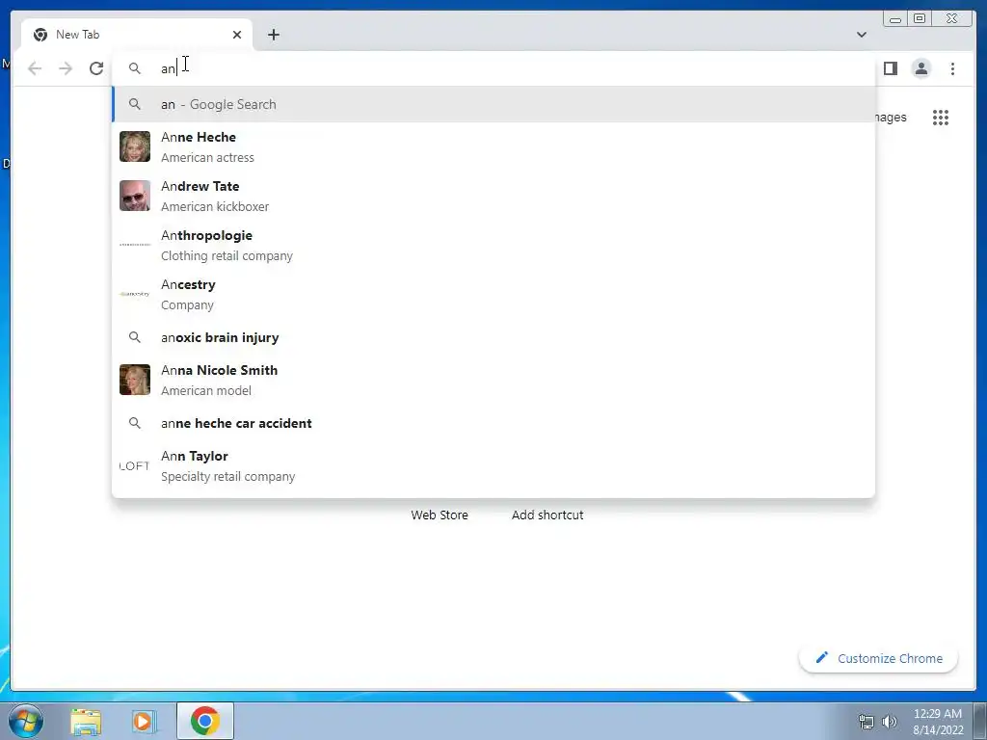Open Chrome three-dot menu

coord(952,68)
